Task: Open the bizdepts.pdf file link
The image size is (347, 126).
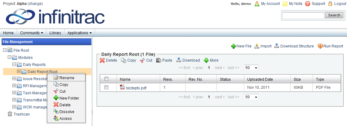Action: [x=136, y=88]
